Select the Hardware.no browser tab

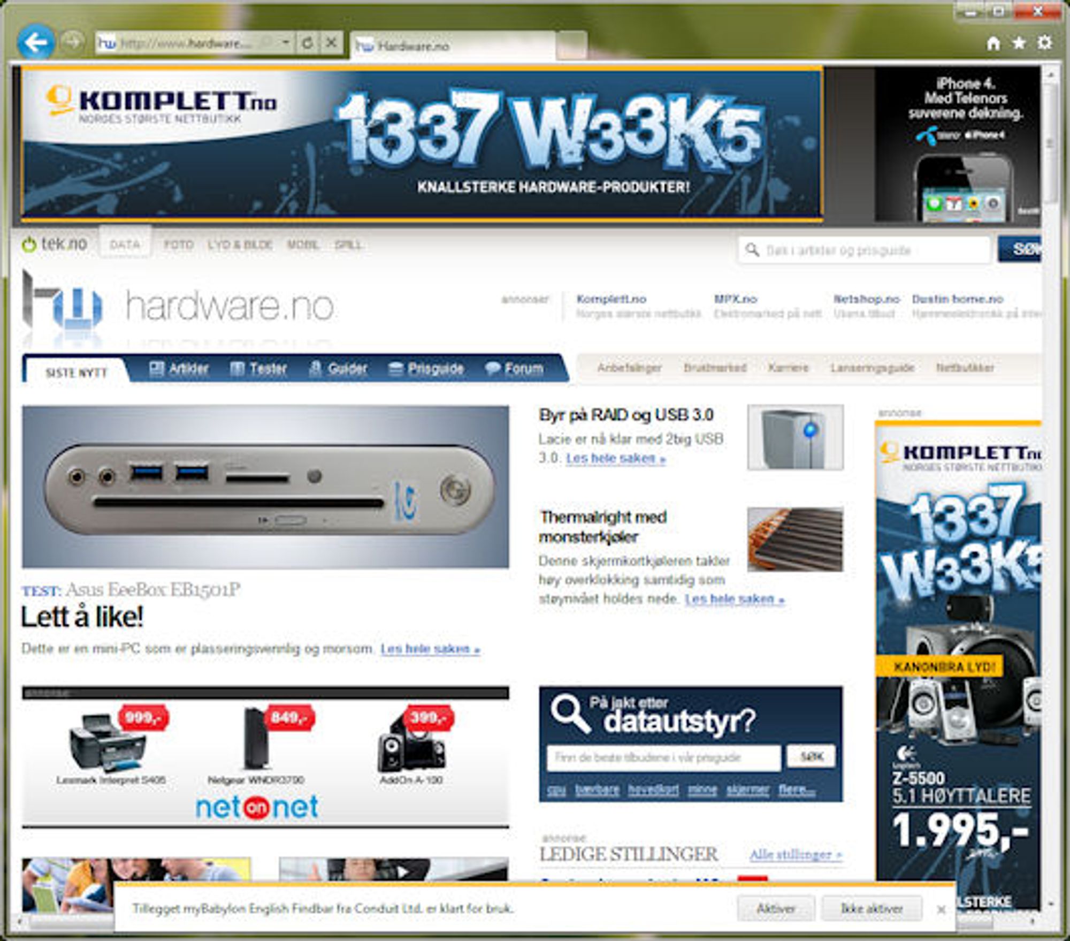pyautogui.click(x=453, y=45)
